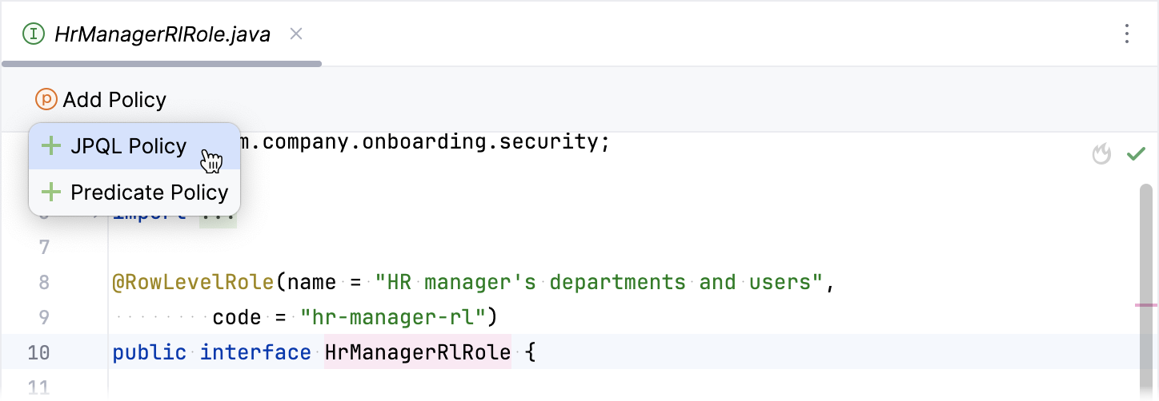Viewport: 1159px width, 401px height.
Task: Click the green plus icon beside JPQL Policy
Action: [51, 146]
